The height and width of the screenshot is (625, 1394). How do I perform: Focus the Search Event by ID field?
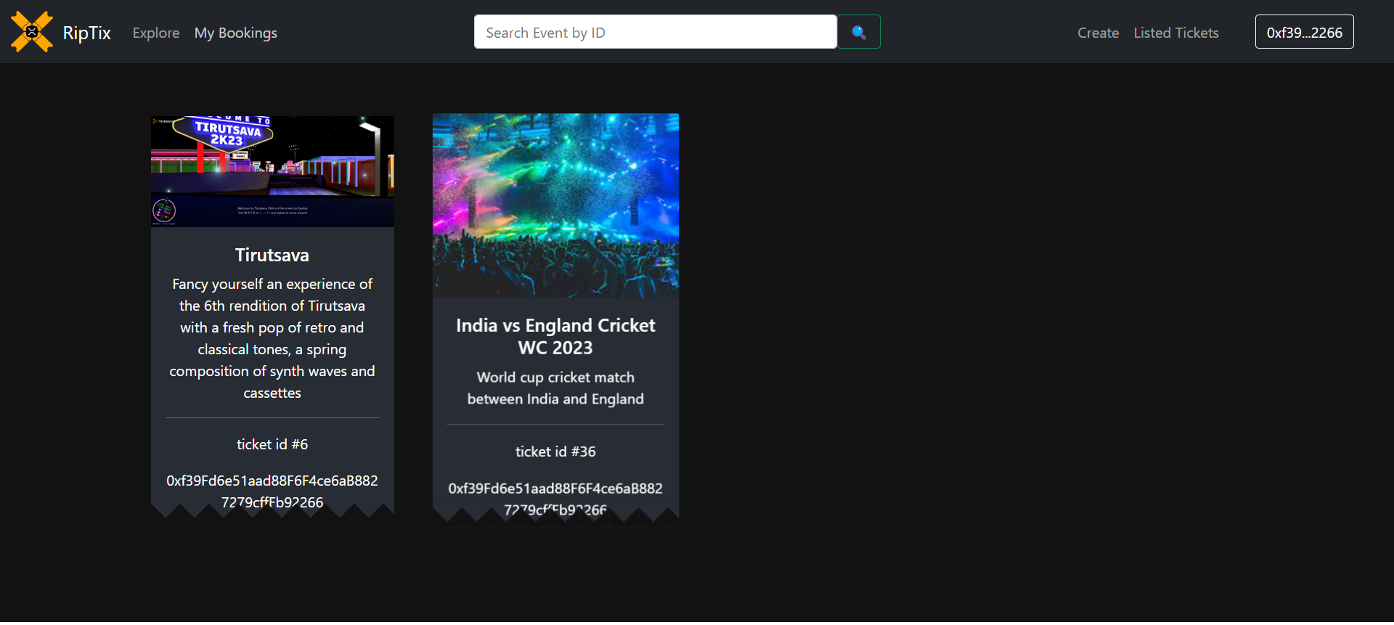coord(656,32)
